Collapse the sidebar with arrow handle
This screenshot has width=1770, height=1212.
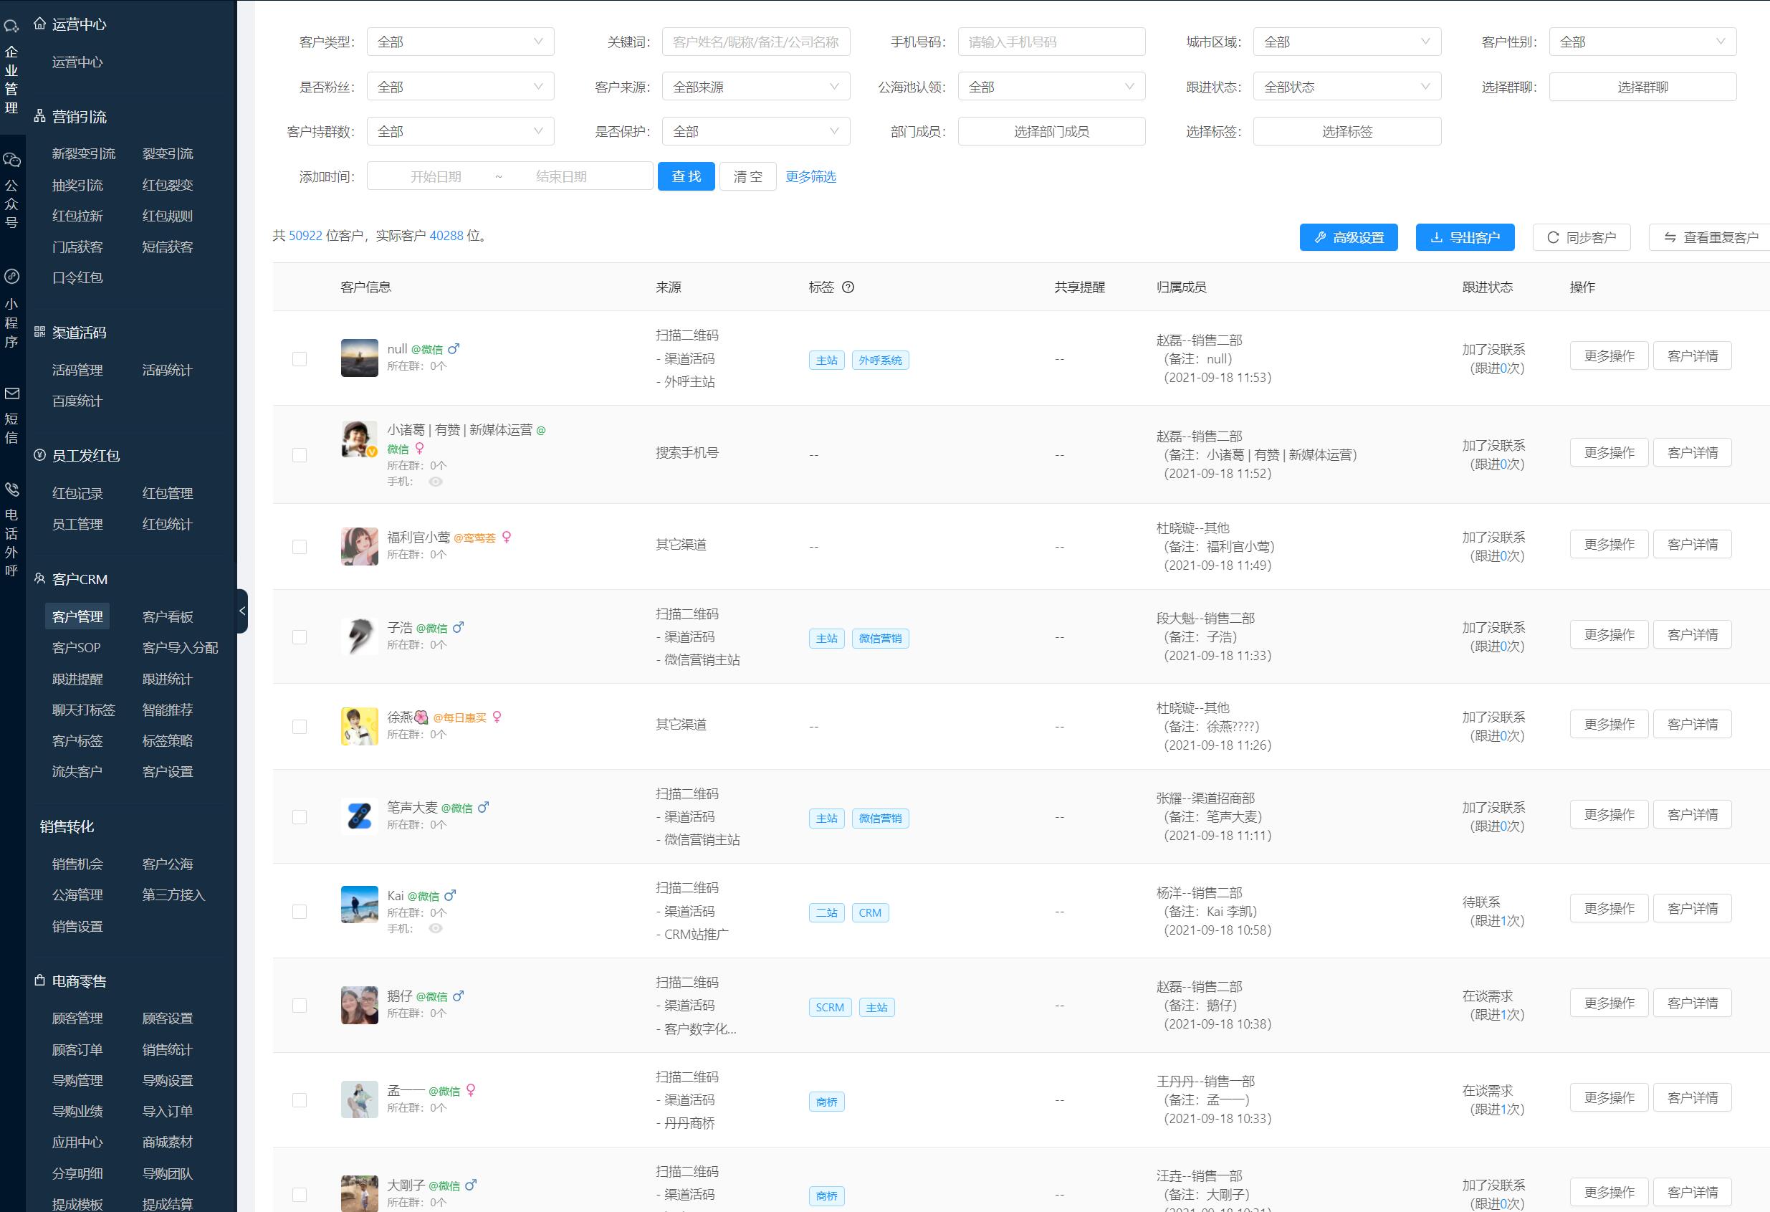[242, 611]
